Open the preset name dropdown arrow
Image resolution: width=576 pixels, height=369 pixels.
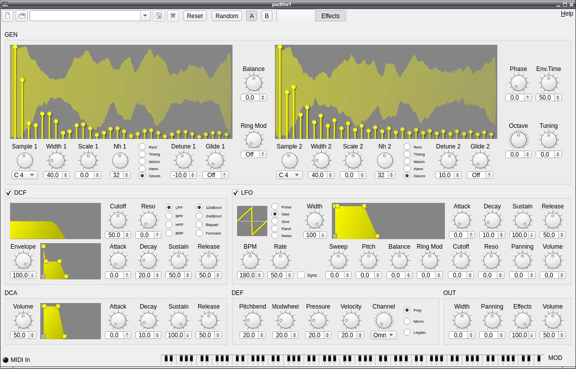point(145,16)
